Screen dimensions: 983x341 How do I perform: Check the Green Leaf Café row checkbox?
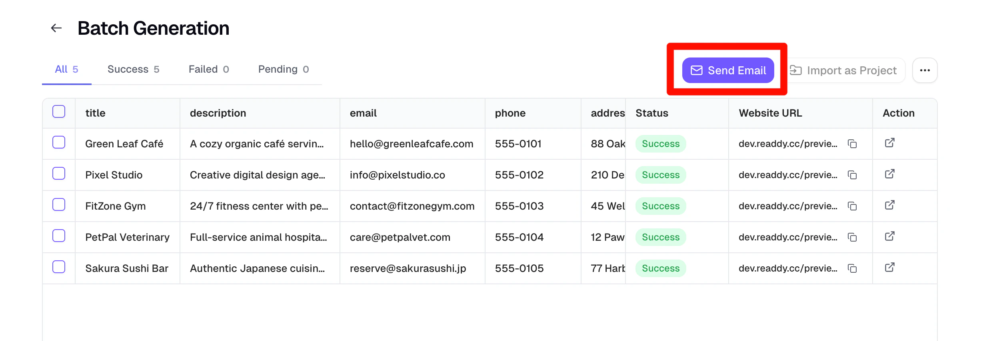pyautogui.click(x=59, y=143)
